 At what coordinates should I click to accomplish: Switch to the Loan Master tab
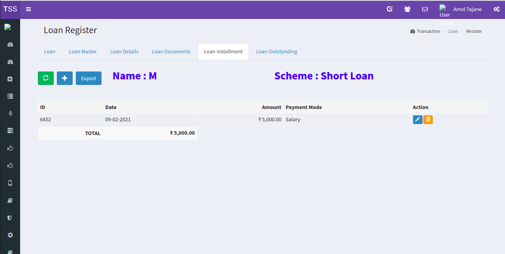click(x=83, y=51)
